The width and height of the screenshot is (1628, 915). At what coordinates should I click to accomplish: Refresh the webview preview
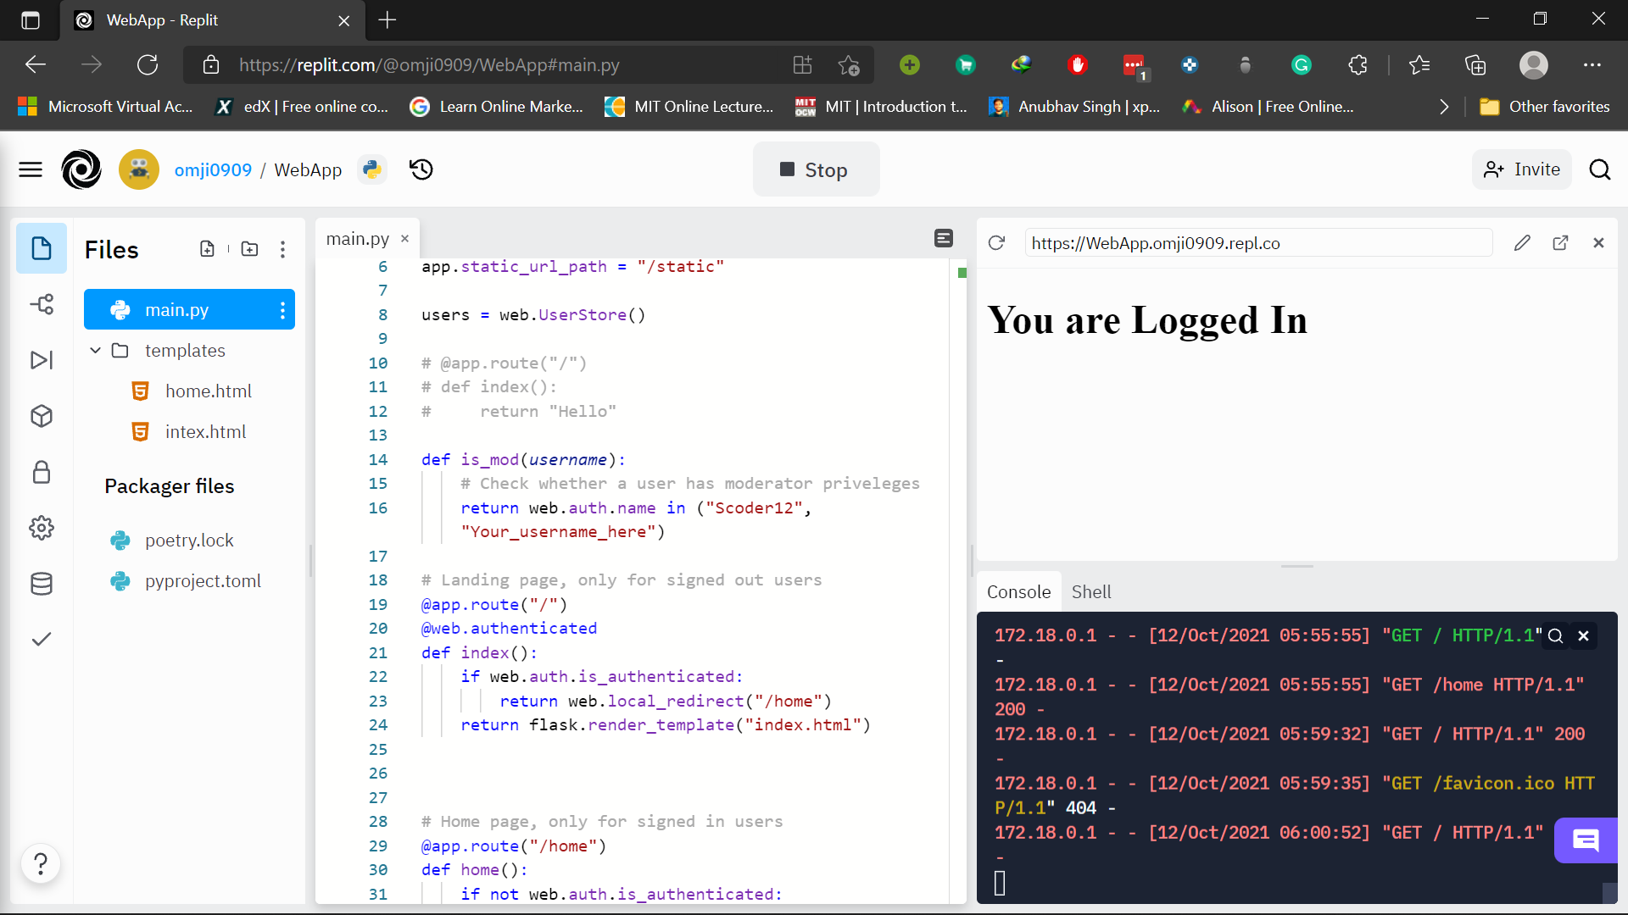[x=996, y=243]
